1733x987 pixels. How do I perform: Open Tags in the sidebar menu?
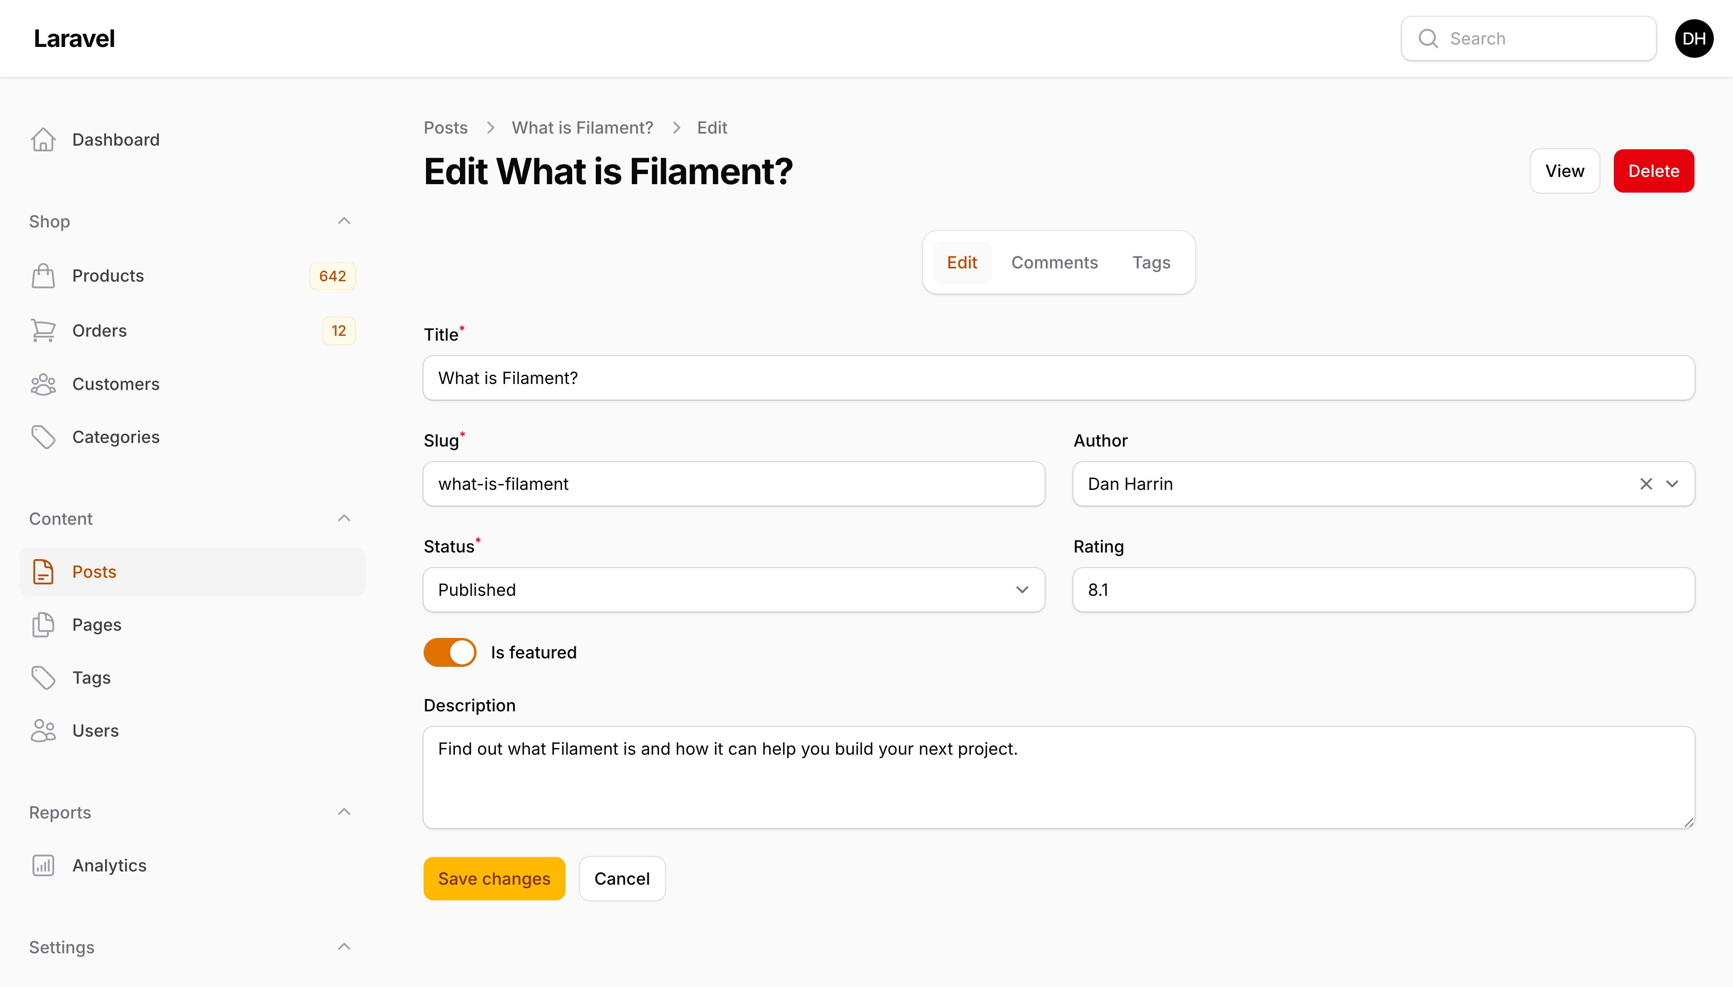193,678
